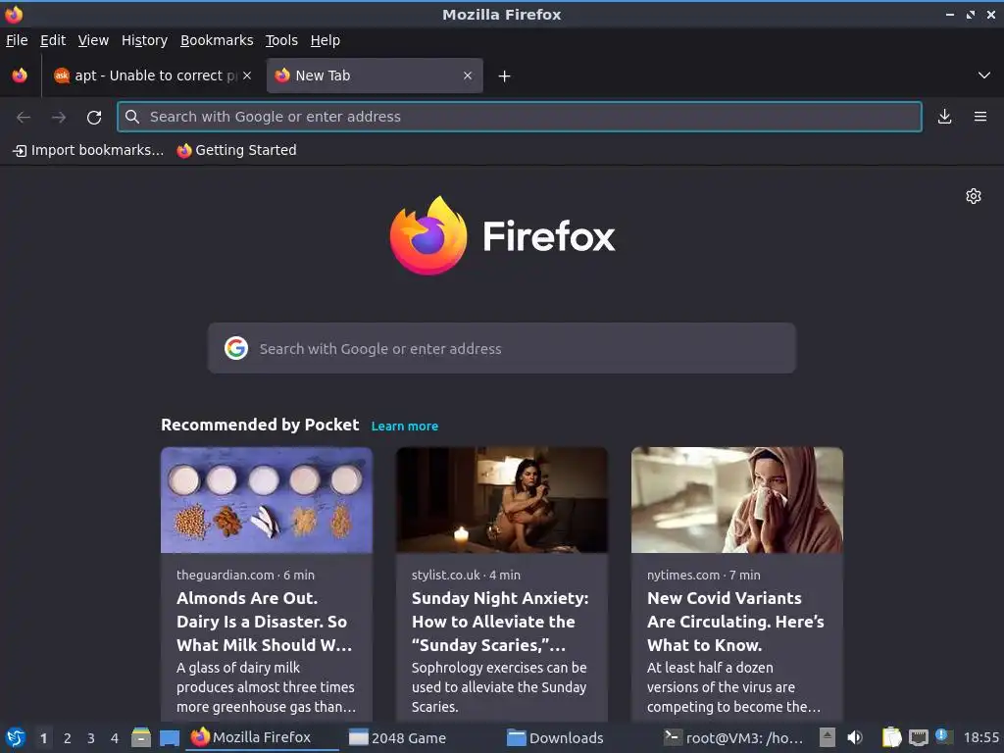Viewport: 1004px width, 753px height.
Task: Focus the address bar search field
Action: (520, 117)
